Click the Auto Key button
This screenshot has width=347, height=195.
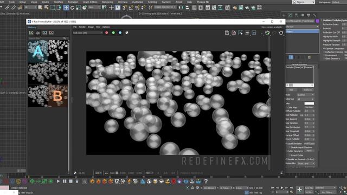(309, 188)
